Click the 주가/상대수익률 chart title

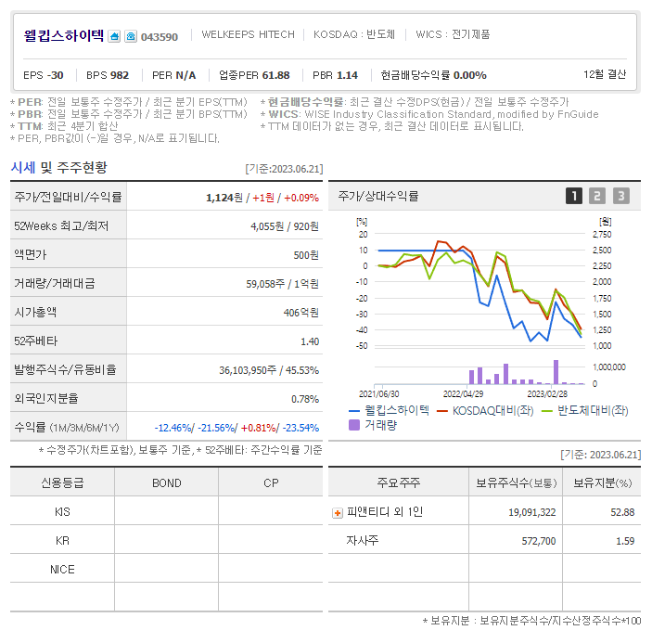pos(378,196)
